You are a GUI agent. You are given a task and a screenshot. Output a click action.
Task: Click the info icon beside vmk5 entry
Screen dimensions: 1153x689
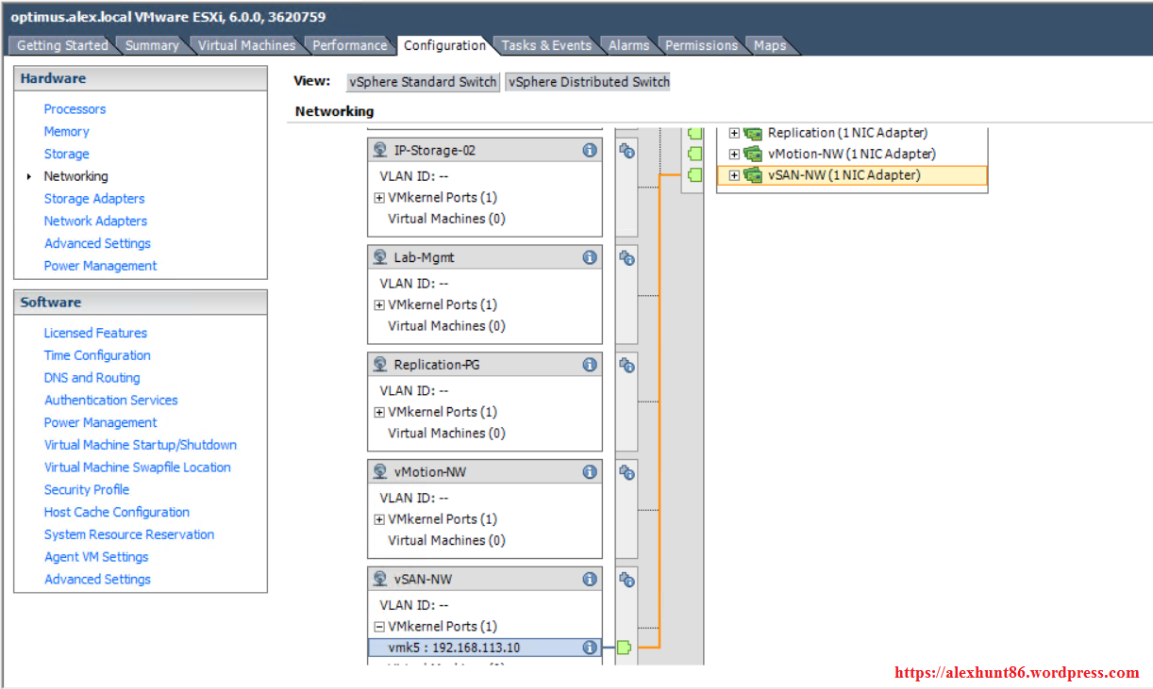point(589,648)
